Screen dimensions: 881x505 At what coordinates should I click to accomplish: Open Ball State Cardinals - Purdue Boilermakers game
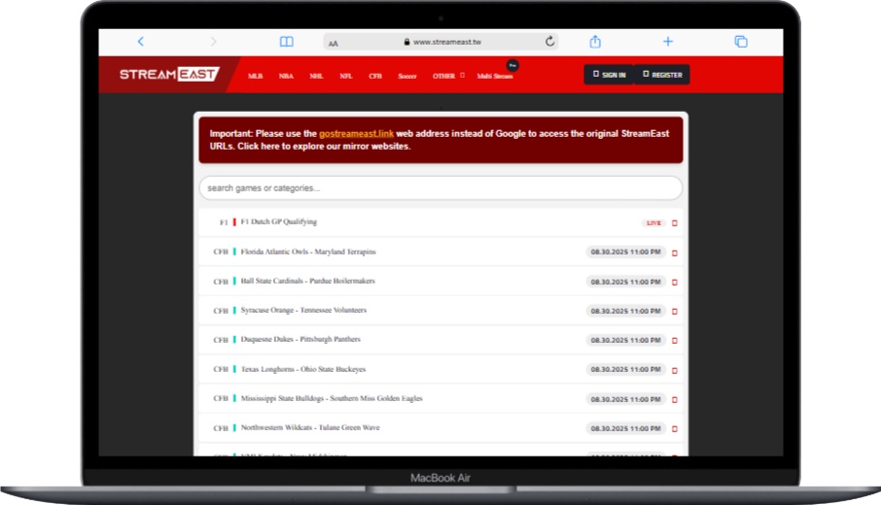(x=308, y=281)
